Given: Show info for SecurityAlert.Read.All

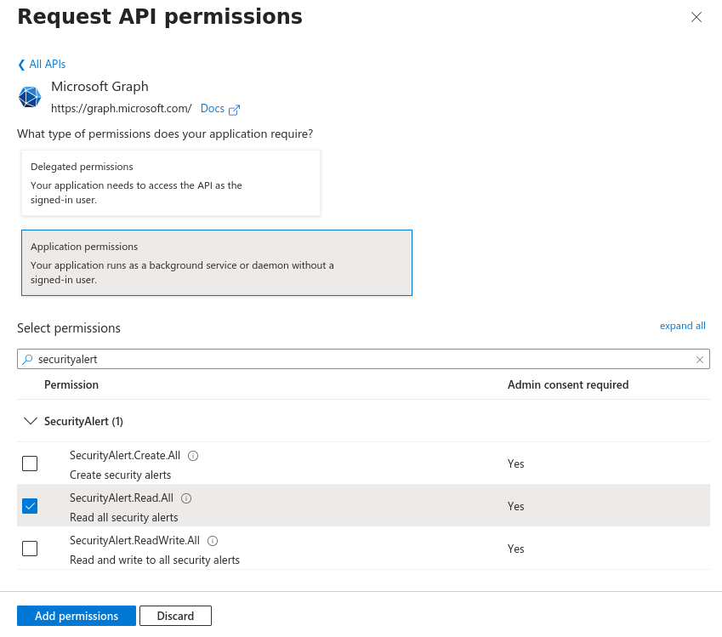Looking at the screenshot, I should 186,498.
